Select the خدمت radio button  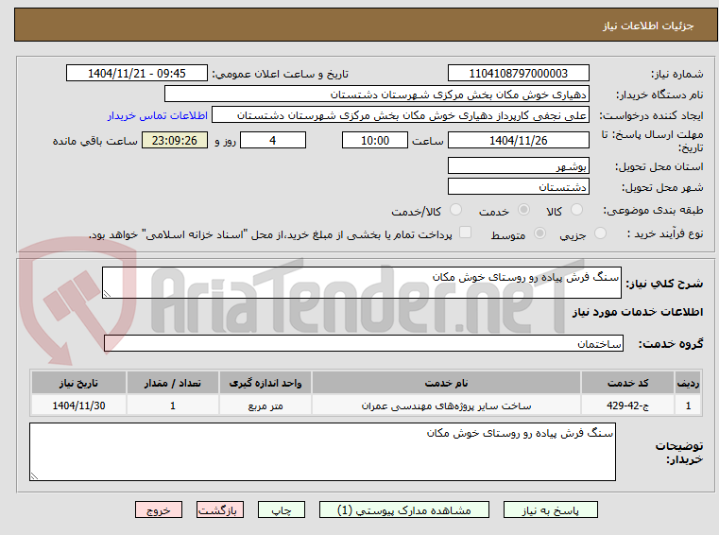point(523,210)
